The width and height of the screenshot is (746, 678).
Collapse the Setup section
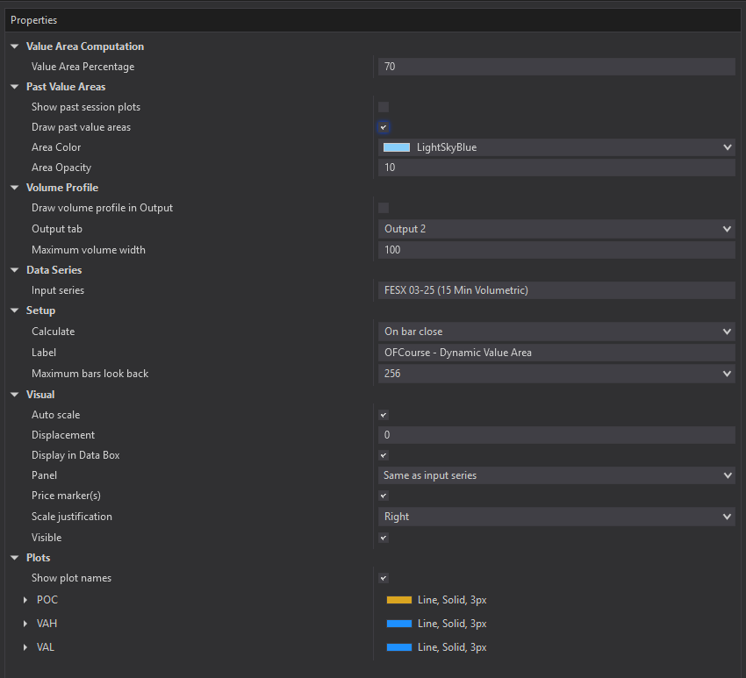click(15, 310)
